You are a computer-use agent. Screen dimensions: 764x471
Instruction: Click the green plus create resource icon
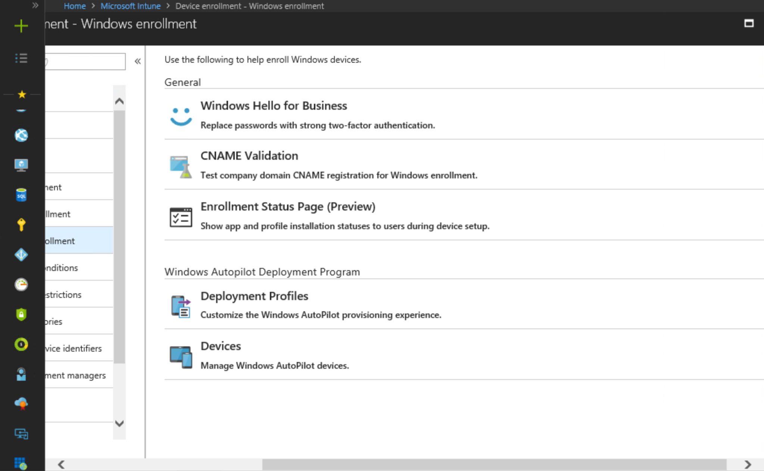point(21,26)
